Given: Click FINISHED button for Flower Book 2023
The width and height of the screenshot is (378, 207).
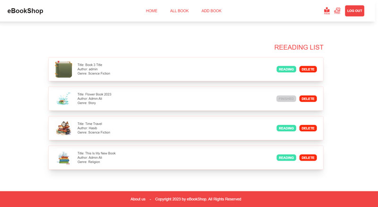Looking at the screenshot, I should (286, 99).
